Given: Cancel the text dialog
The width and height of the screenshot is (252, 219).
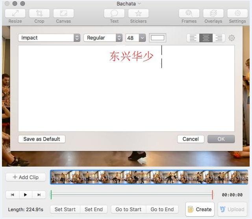Looking at the screenshot, I should [x=191, y=139].
